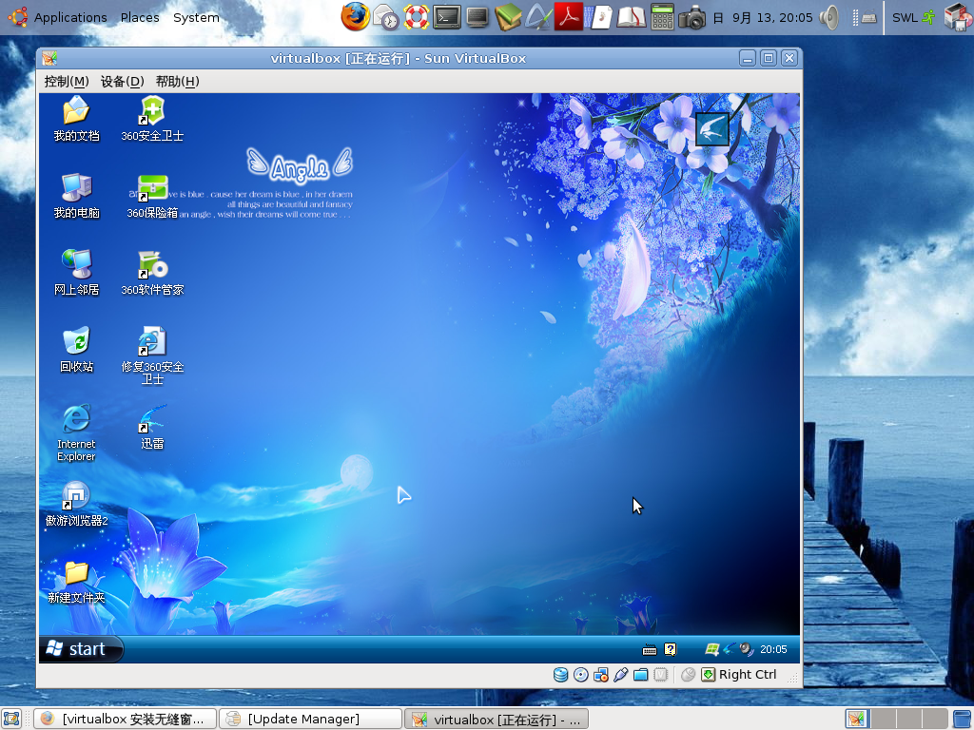Select the Internet Explorer desktop icon

76,432
